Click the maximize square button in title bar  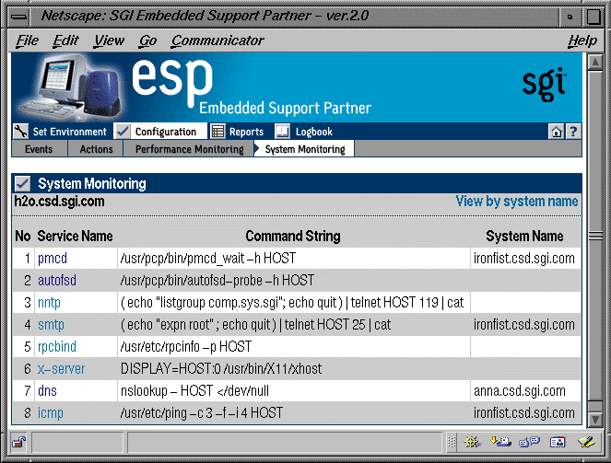(x=593, y=17)
